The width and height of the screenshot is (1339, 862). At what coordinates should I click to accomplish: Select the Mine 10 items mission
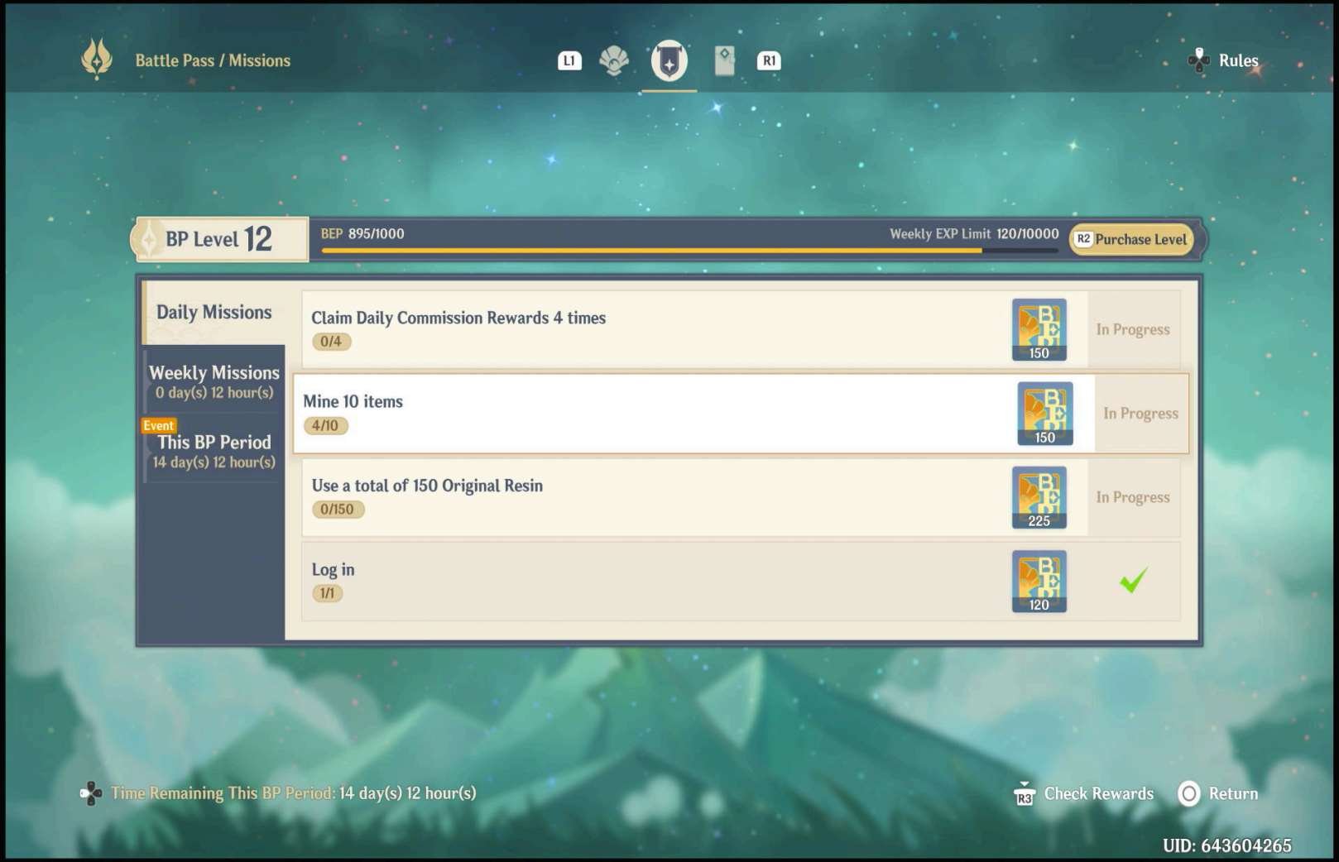[741, 413]
